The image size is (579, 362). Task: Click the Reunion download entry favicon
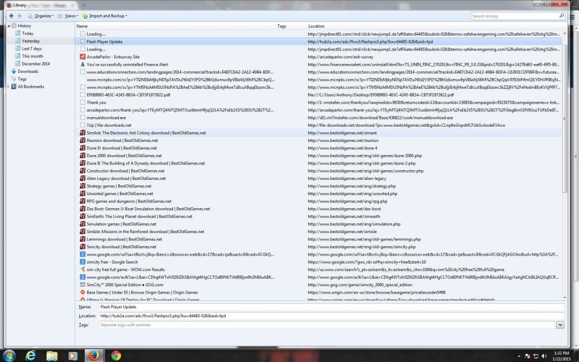[83, 140]
